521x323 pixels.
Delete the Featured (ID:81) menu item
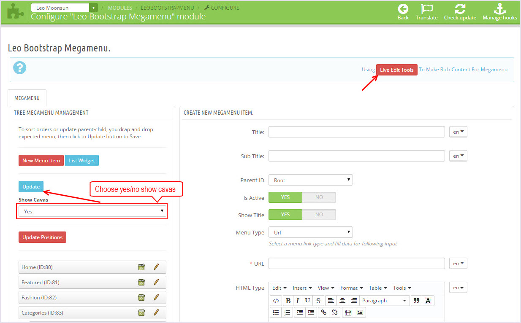pos(141,282)
